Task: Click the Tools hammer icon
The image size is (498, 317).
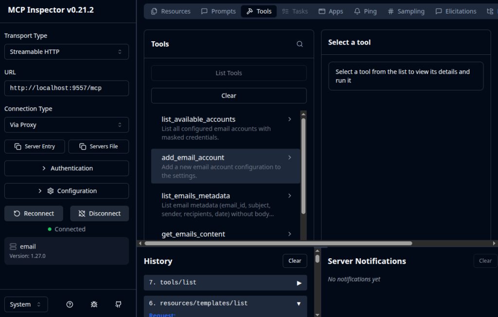Action: 249,12
